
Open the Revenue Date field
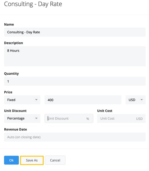[75, 137]
